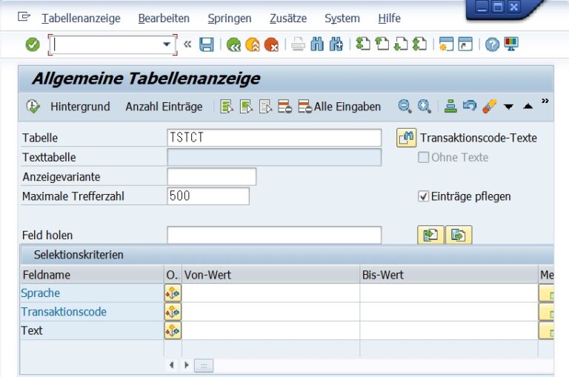This screenshot has height=377, width=569.
Task: Click the Feld holen input field
Action: [274, 235]
